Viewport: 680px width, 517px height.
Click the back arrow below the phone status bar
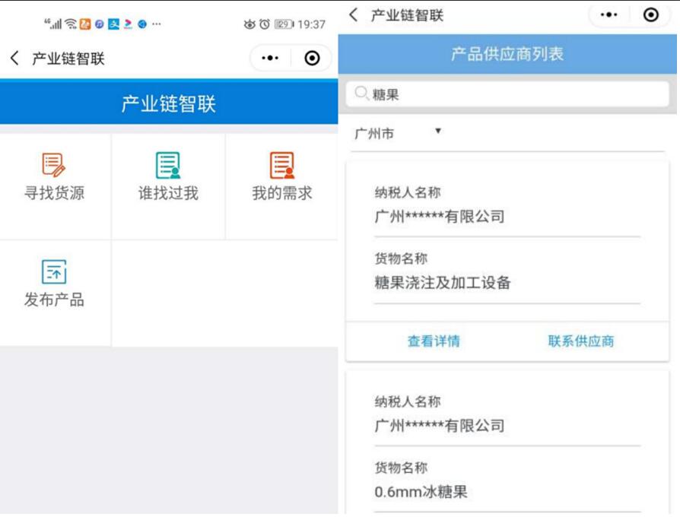[x=14, y=59]
